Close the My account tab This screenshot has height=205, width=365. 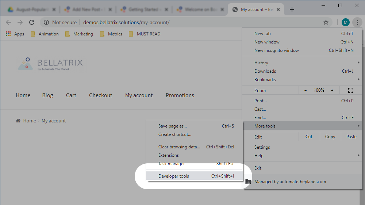pos(278,10)
